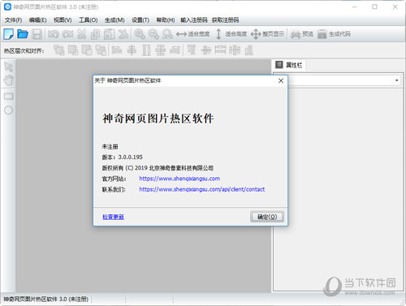The height and width of the screenshot is (306, 406).
Task: Click 输入注册码 menu item
Action: [x=194, y=20]
